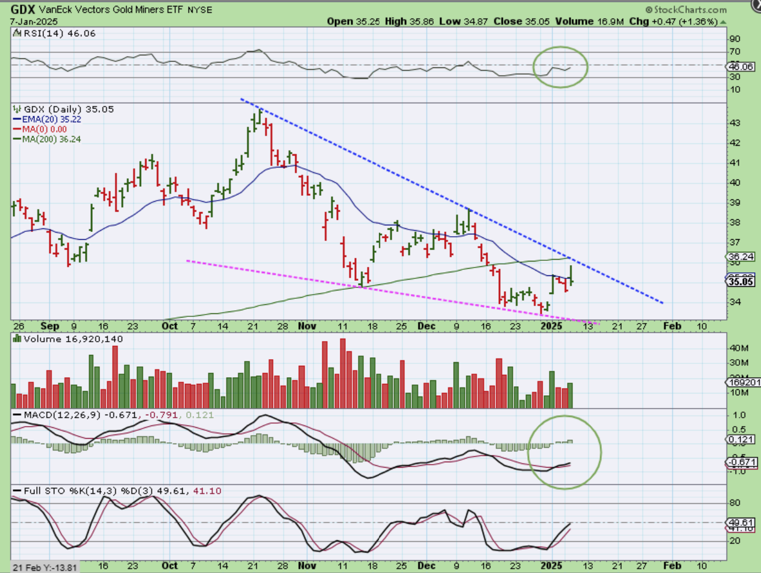The height and width of the screenshot is (573, 761).
Task: Click the green MA(200) legend dash
Action: pyautogui.click(x=16, y=139)
